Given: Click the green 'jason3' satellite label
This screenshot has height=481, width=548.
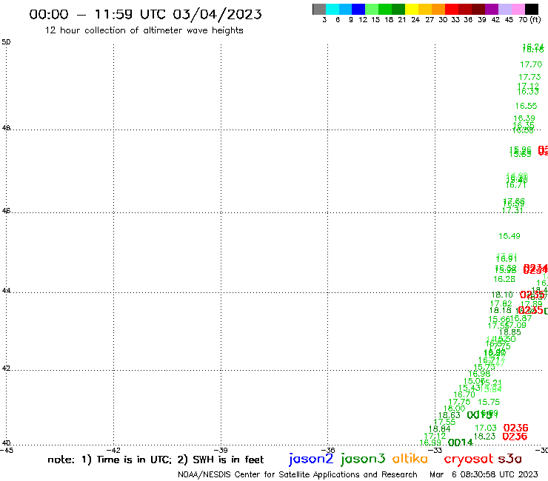Looking at the screenshot, I should [x=363, y=459].
